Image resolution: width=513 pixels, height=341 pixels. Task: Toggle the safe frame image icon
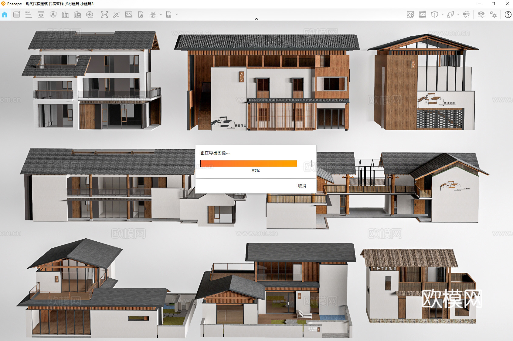(423, 15)
